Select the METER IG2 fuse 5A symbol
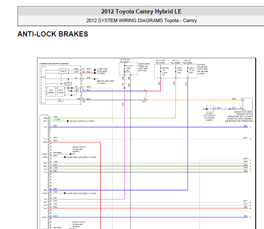Viewport: 264px width, 229px height. pos(161,71)
